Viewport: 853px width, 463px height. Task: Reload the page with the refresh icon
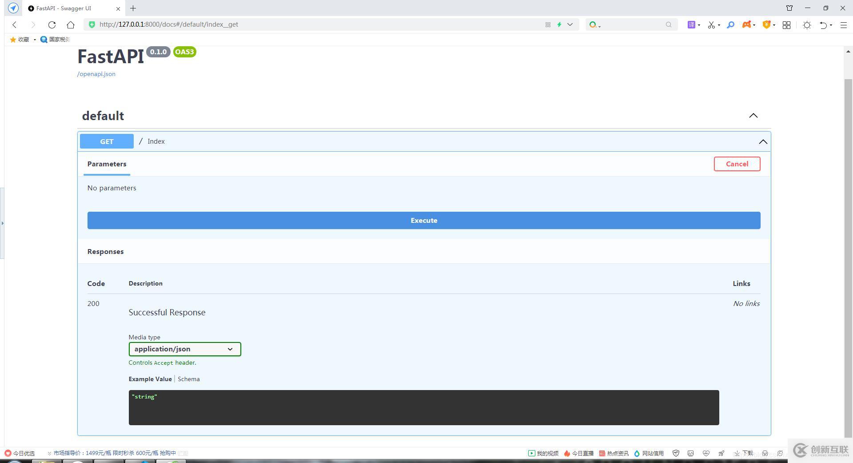coord(52,25)
